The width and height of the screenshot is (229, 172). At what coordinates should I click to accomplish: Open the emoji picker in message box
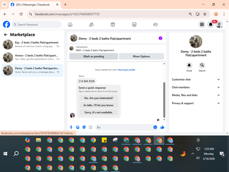(x=155, y=127)
